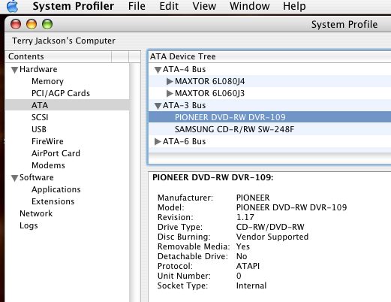Click the Detachable Drive value No
The height and width of the screenshot is (302, 391).
click(242, 256)
